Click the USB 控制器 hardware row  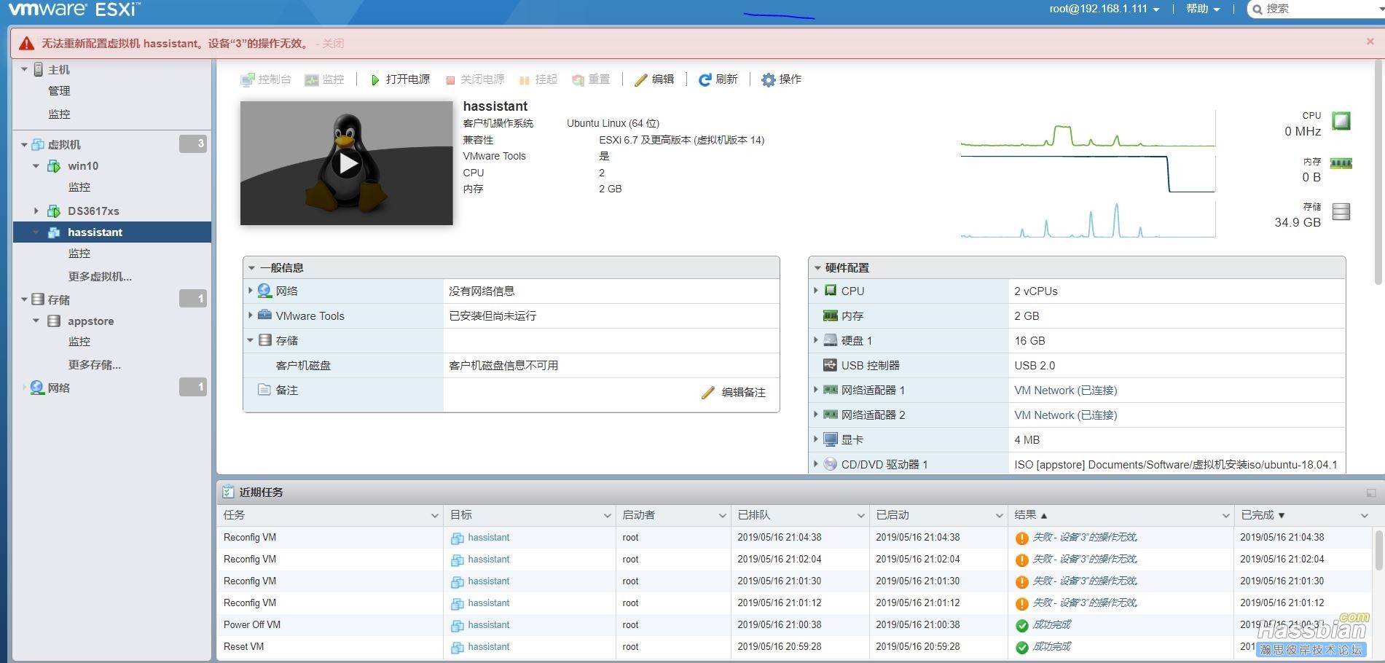click(1076, 365)
